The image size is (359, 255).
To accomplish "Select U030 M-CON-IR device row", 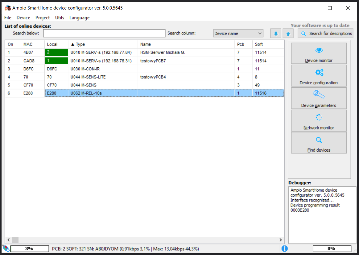I will pos(144,69).
